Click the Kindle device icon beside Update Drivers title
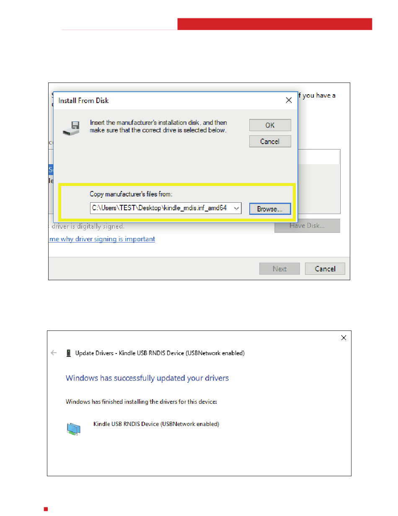 (69, 353)
